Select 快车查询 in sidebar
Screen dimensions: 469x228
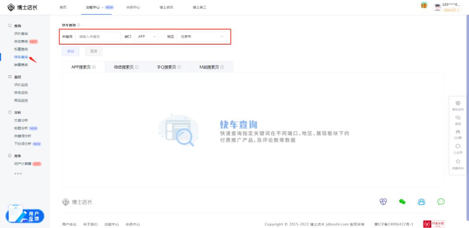pyautogui.click(x=21, y=57)
